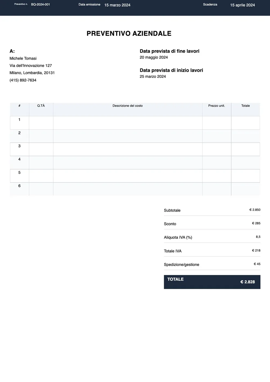Image resolution: width=270 pixels, height=382 pixels.
Task: Click the quote number BQ-2024-001 field
Action: tap(40, 5)
